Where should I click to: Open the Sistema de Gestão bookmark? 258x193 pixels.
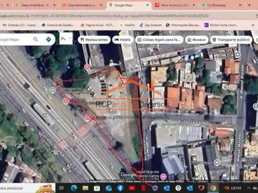58,25
